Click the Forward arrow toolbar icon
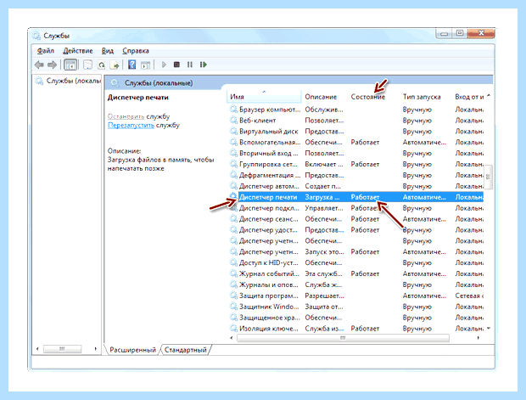Image resolution: width=526 pixels, height=400 pixels. point(52,65)
